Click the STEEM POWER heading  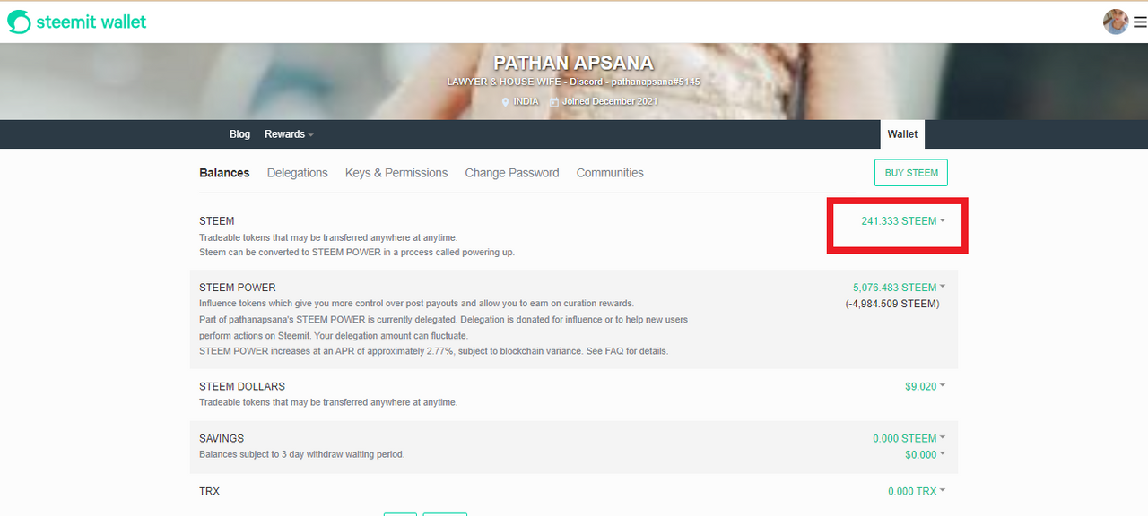(238, 288)
